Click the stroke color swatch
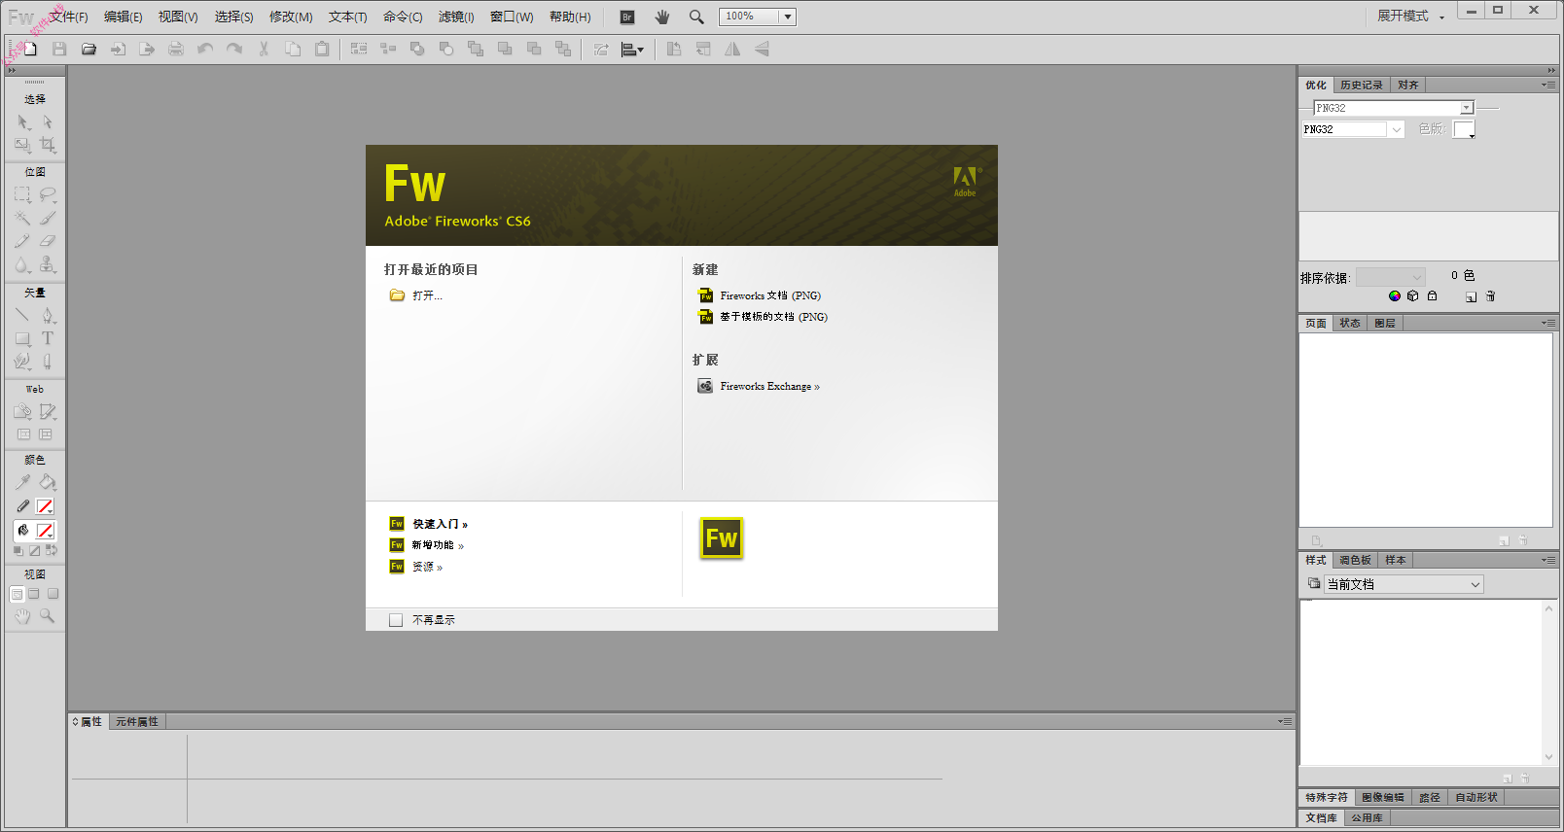 coord(45,506)
